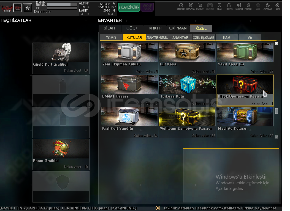Click the ALTIN balance value 531322
Image resolution: width=290 pixels, height=211 pixels.
point(105,4)
